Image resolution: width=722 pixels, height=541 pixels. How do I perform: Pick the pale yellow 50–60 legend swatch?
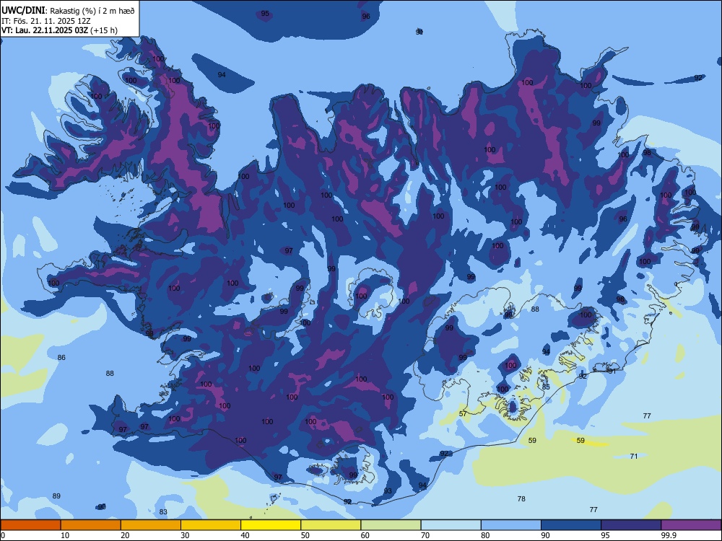point(331,525)
